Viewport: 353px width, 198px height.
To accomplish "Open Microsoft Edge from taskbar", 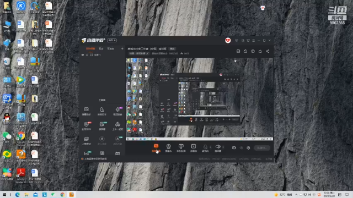I will tap(17, 195).
